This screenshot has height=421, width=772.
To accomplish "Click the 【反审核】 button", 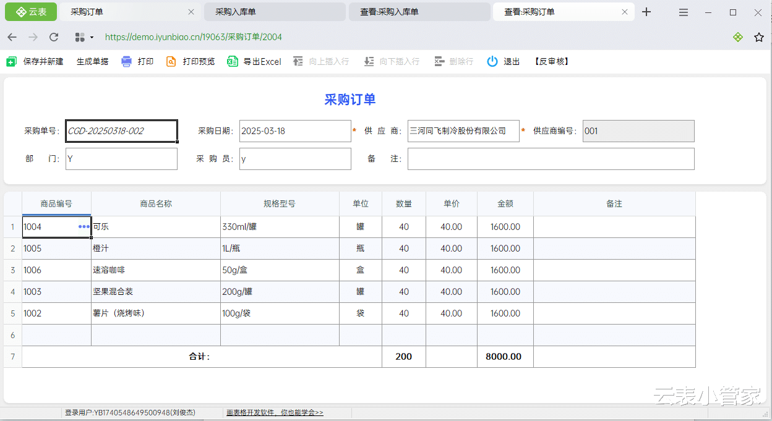I will pos(551,61).
